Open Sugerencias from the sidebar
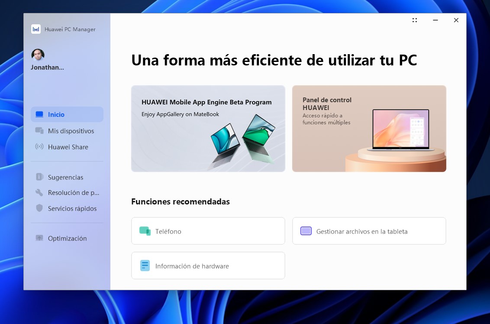 click(x=67, y=177)
